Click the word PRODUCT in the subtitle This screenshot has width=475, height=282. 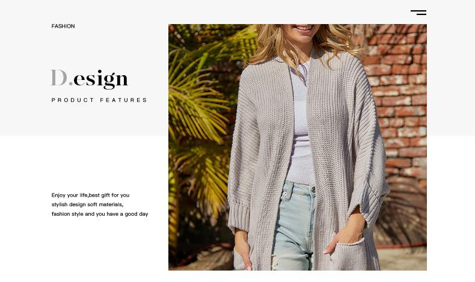coord(73,100)
